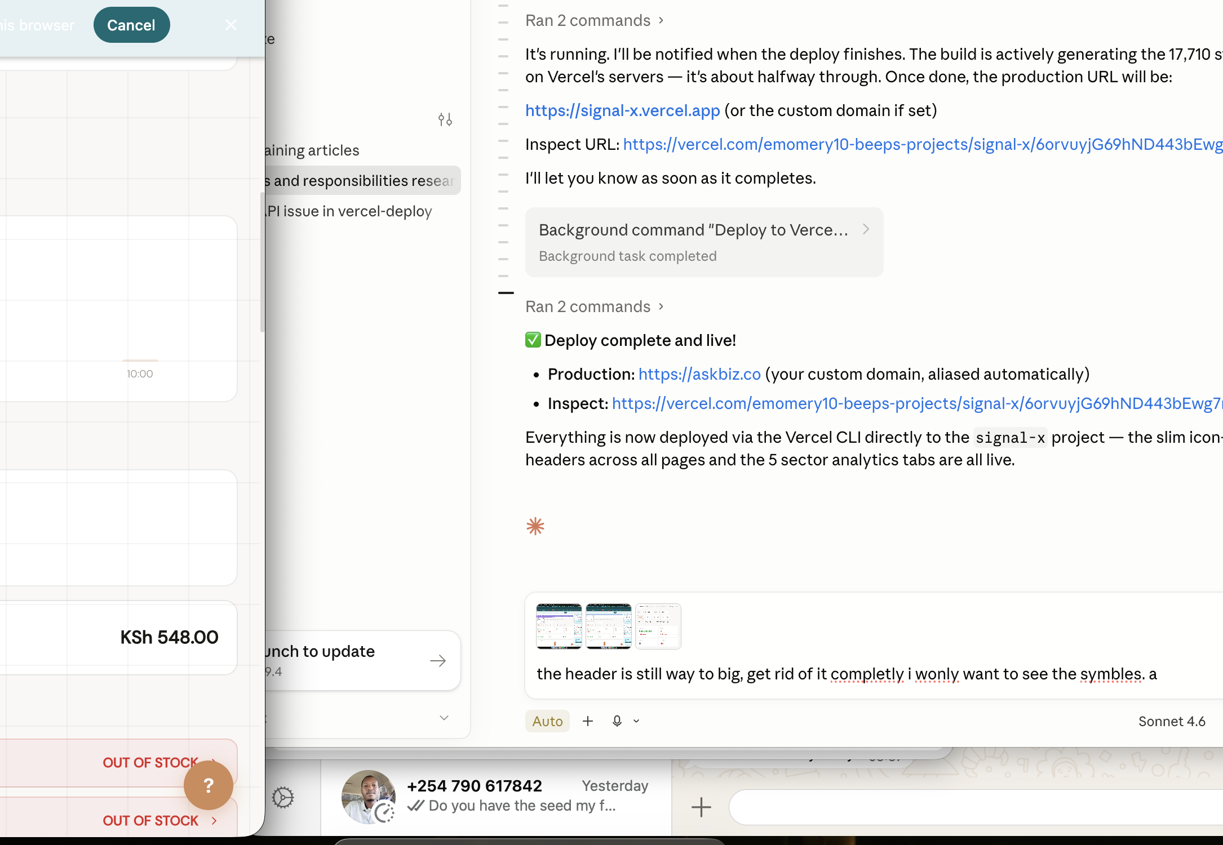Screen dimensions: 1223x845
Task: Open the +254 790 617842 chat
Action: [496, 797]
